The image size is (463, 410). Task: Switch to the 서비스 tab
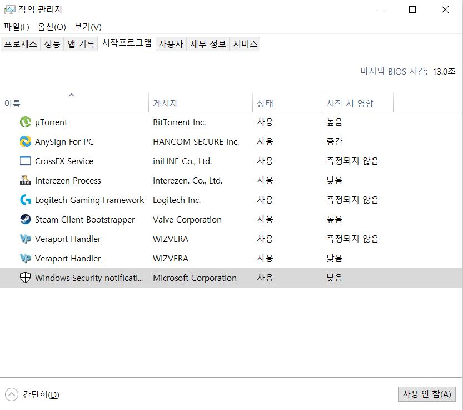[x=245, y=44]
